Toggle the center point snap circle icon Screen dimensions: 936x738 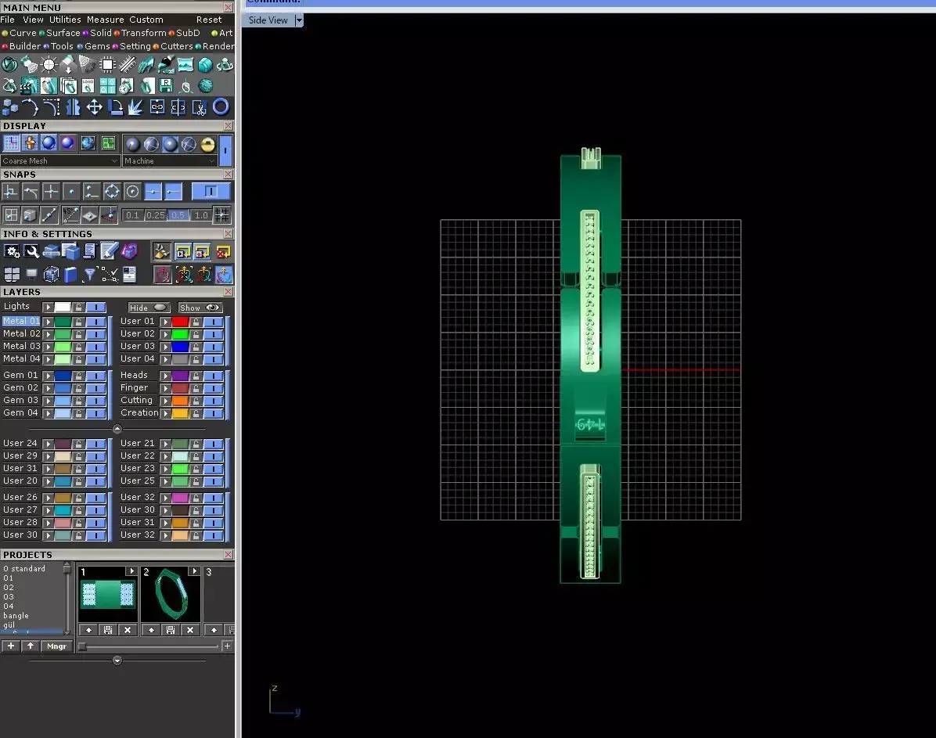[x=132, y=192]
